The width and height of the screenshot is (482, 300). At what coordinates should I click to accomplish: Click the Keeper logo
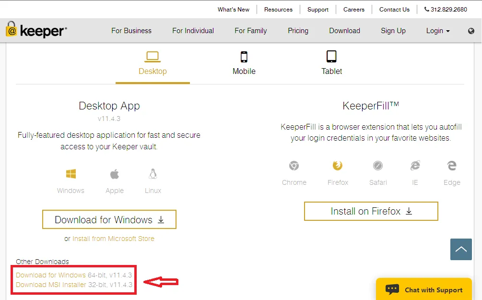36,30
